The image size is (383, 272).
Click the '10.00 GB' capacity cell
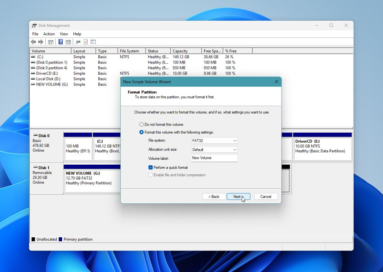point(180,73)
